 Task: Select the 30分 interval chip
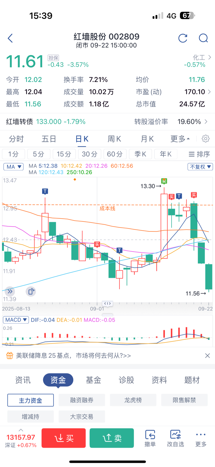90,154
